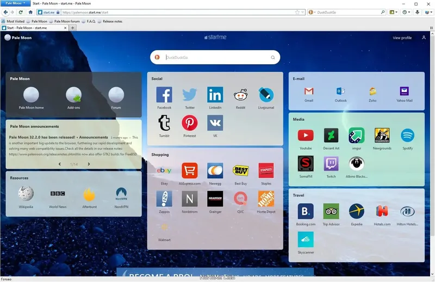Expand the search engine selector in toolbar
435x282 pixels.
312,12
